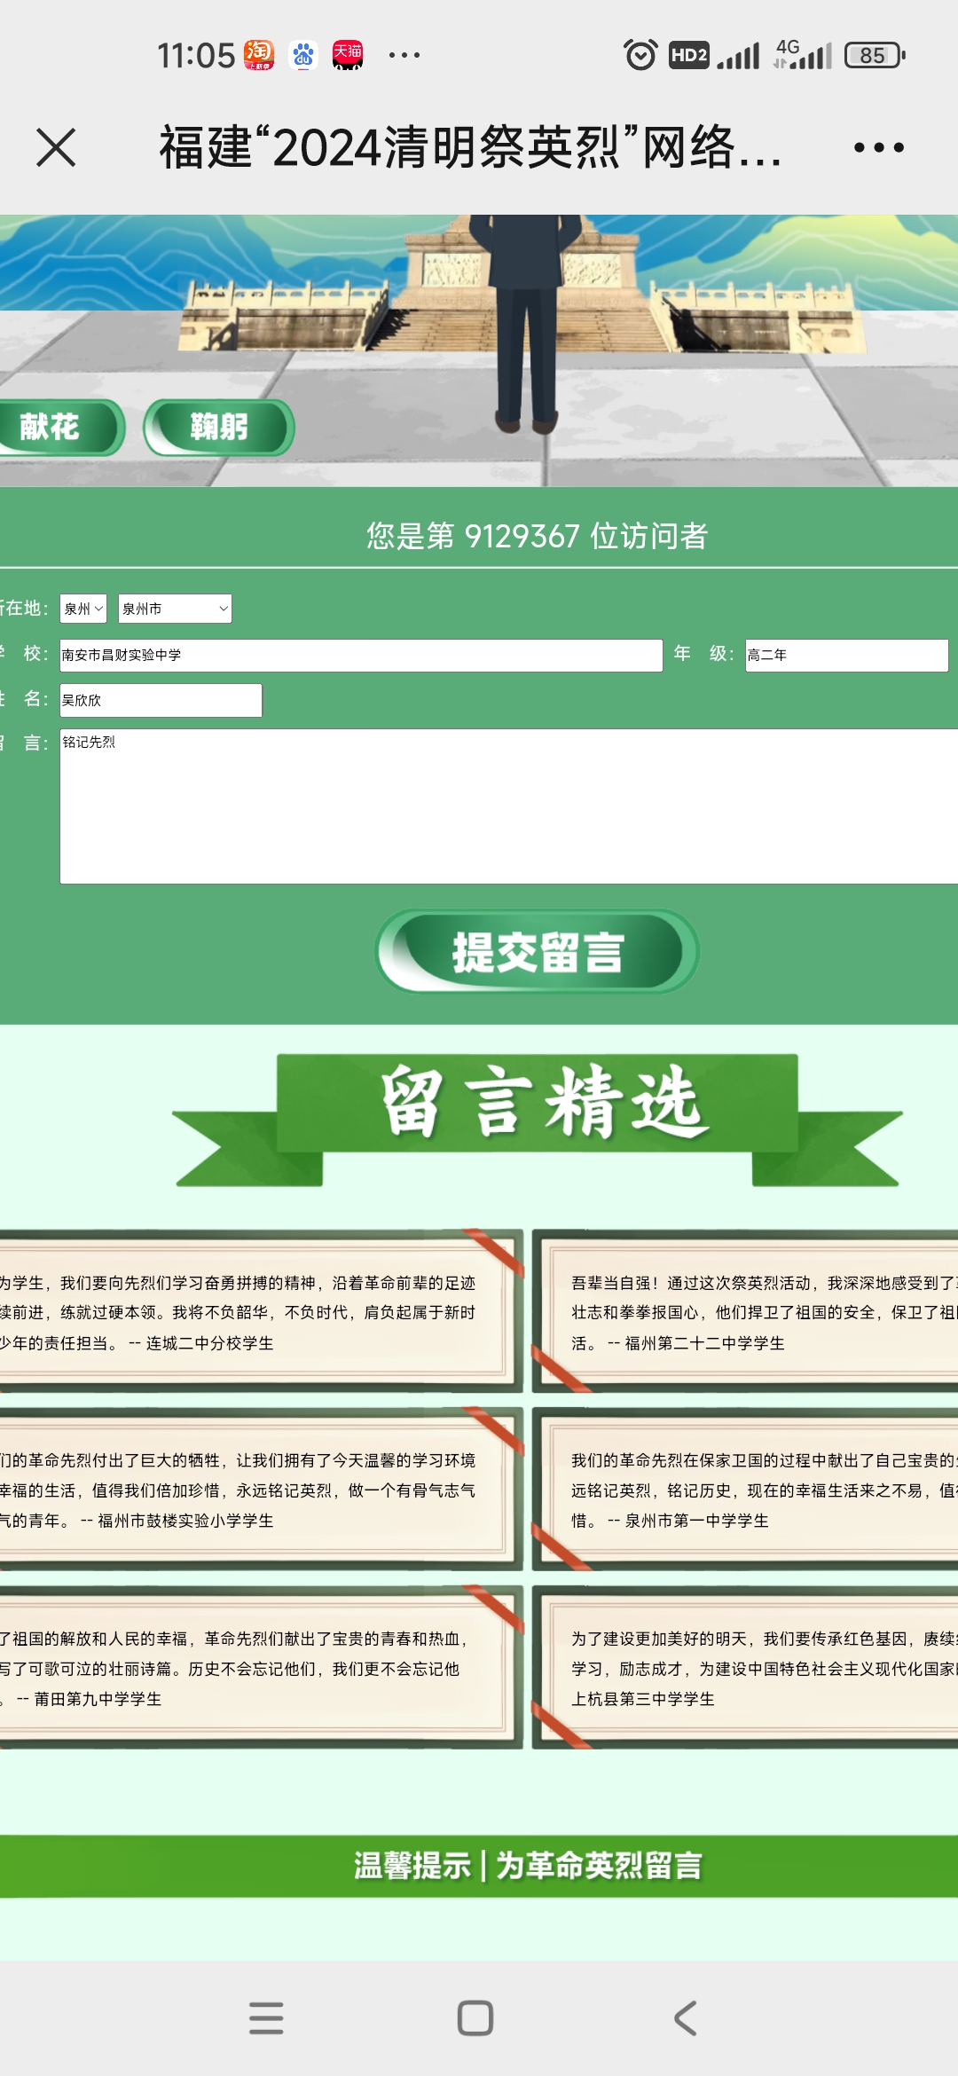Click the grade field showing 高二年

[846, 655]
